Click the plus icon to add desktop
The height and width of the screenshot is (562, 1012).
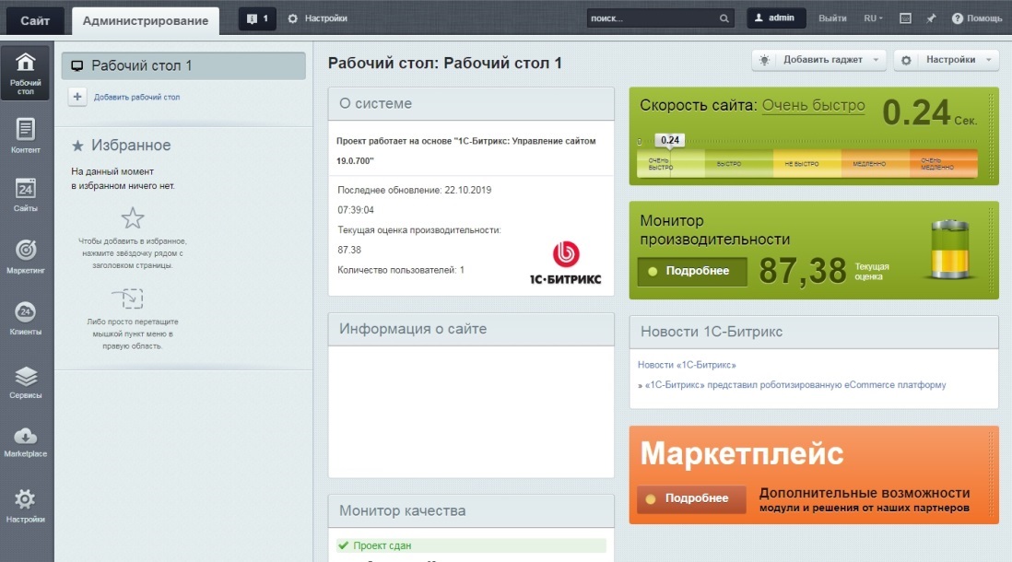[77, 97]
